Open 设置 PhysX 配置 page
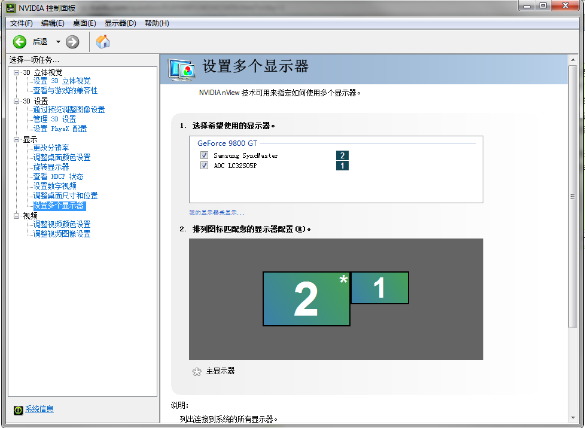The image size is (585, 428). click(x=60, y=129)
